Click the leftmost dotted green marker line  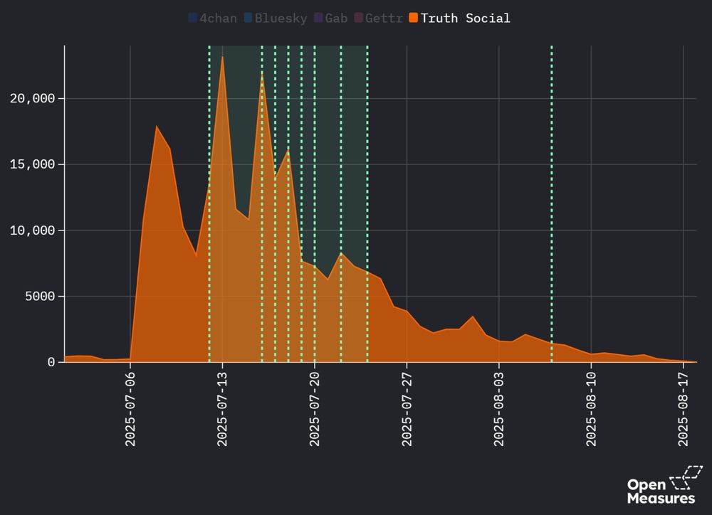pos(209,203)
